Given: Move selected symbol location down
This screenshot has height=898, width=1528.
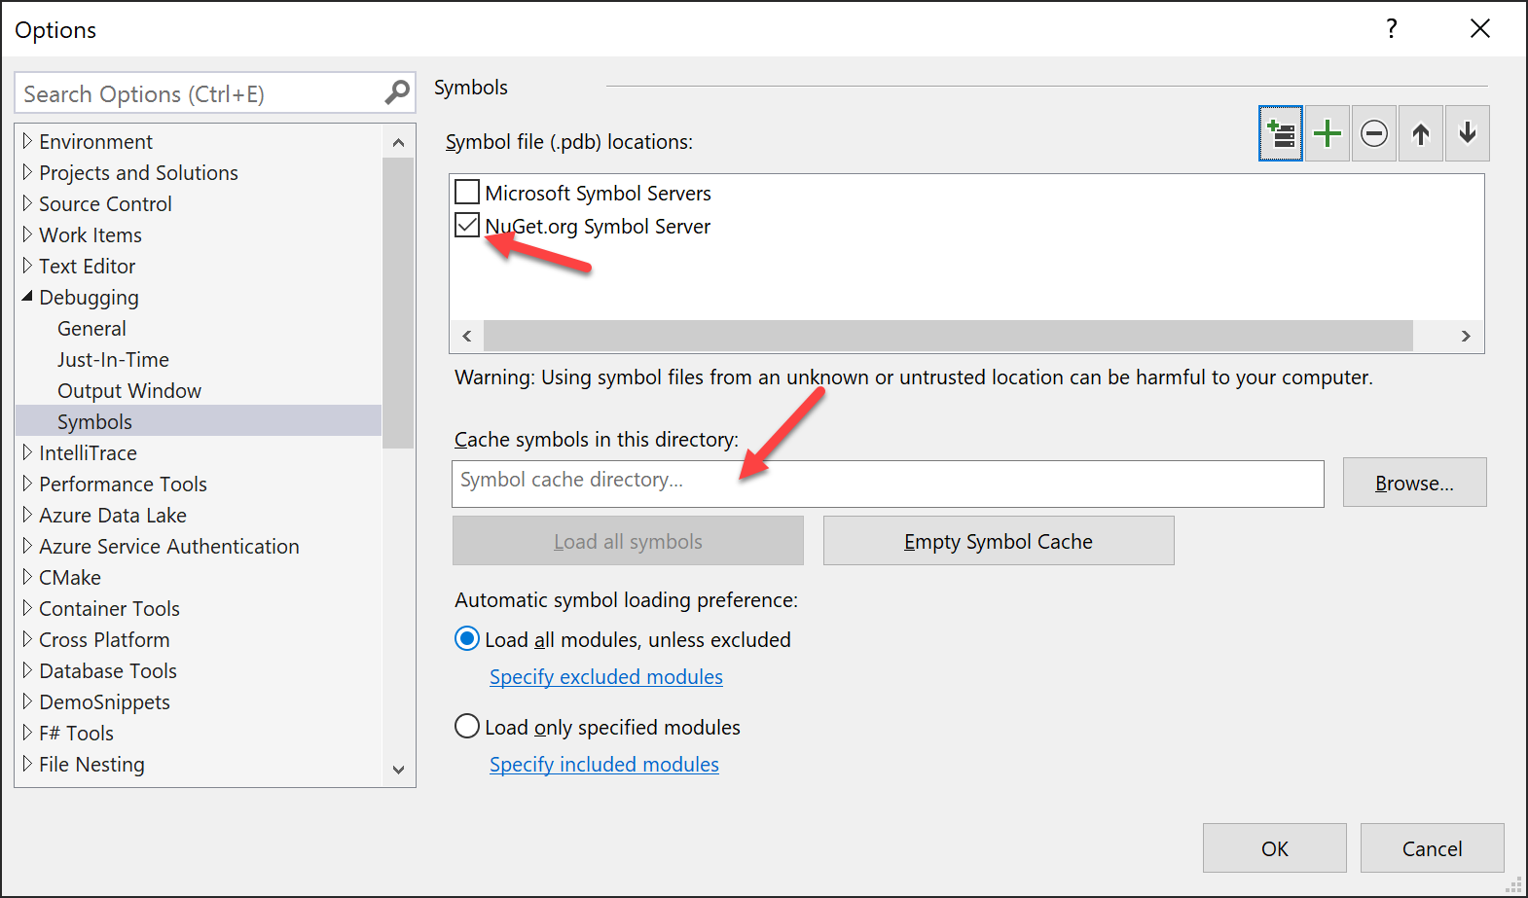Looking at the screenshot, I should click(1468, 134).
